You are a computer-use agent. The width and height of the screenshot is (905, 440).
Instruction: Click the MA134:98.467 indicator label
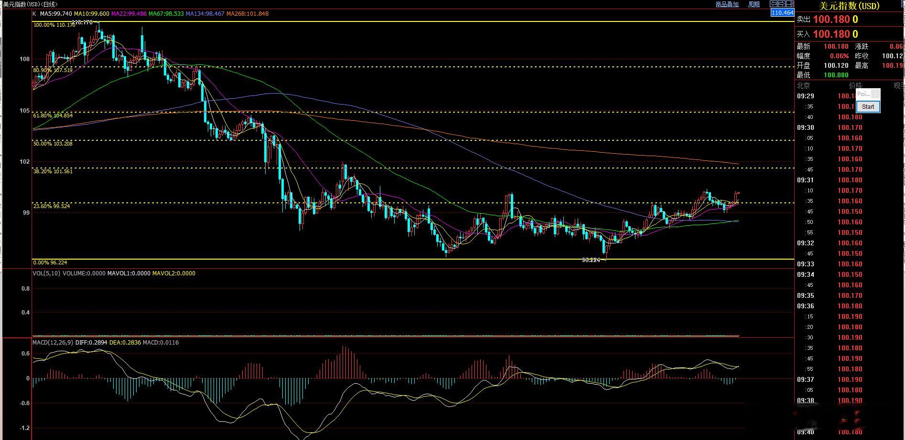[x=205, y=14]
